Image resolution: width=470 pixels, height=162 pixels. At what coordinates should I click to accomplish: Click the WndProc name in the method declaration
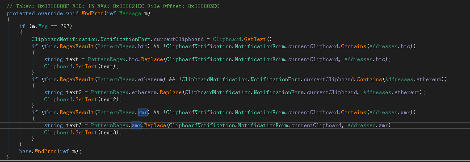92,13
